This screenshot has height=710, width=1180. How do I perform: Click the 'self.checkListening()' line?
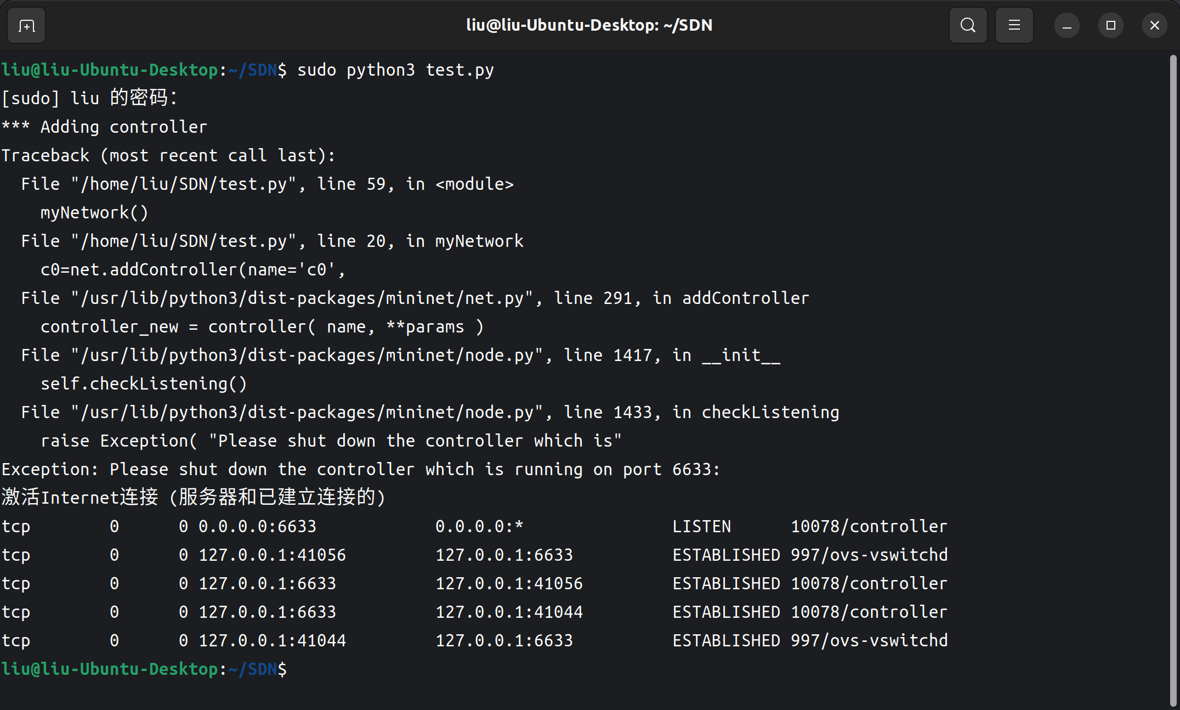[144, 384]
